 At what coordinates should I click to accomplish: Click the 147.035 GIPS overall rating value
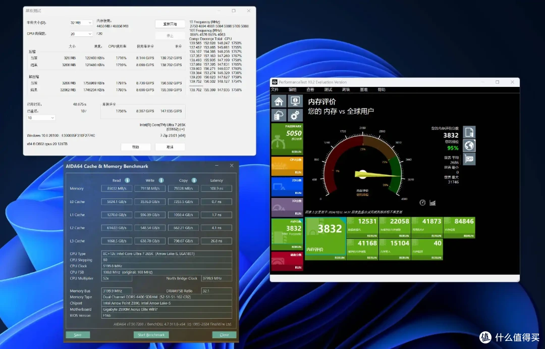coord(171,111)
